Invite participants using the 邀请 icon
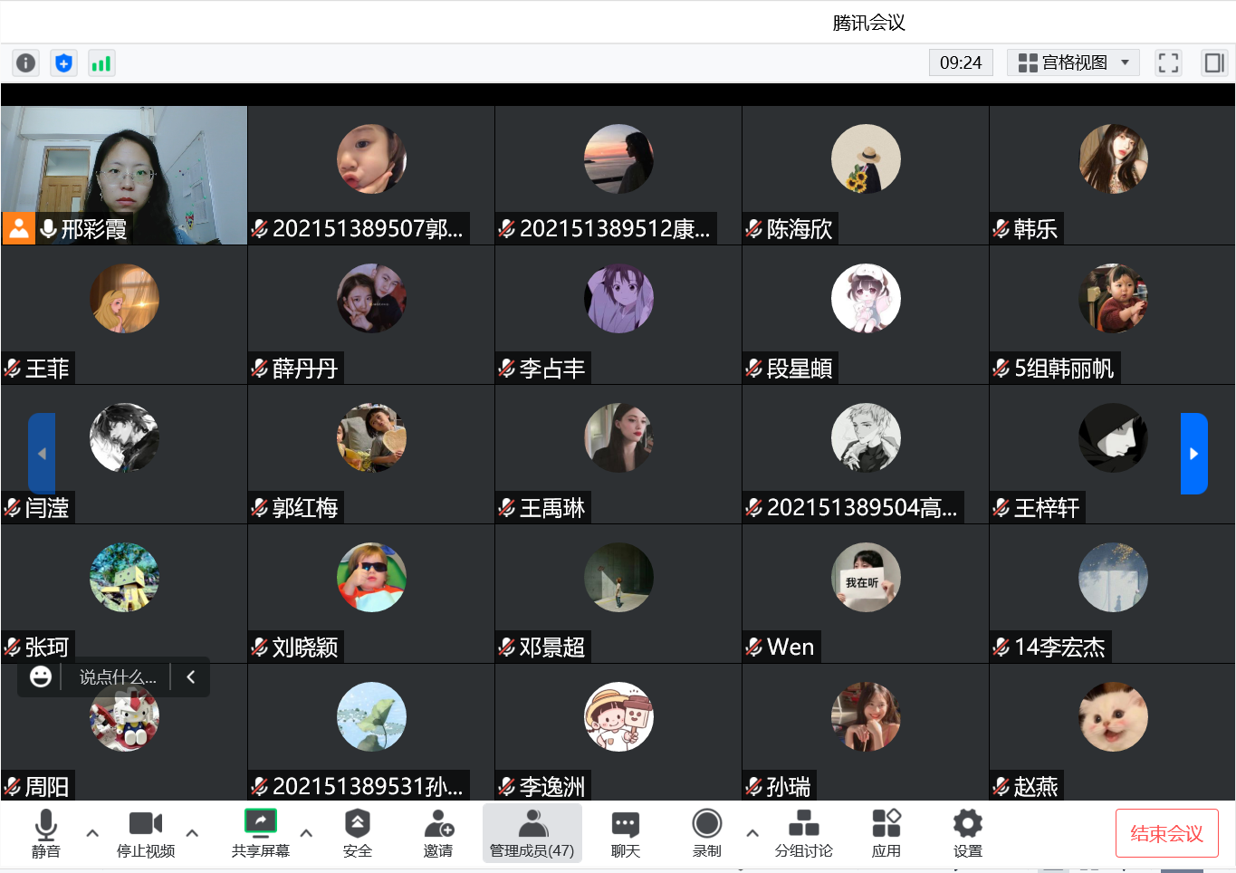Image resolution: width=1236 pixels, height=873 pixels. click(438, 833)
